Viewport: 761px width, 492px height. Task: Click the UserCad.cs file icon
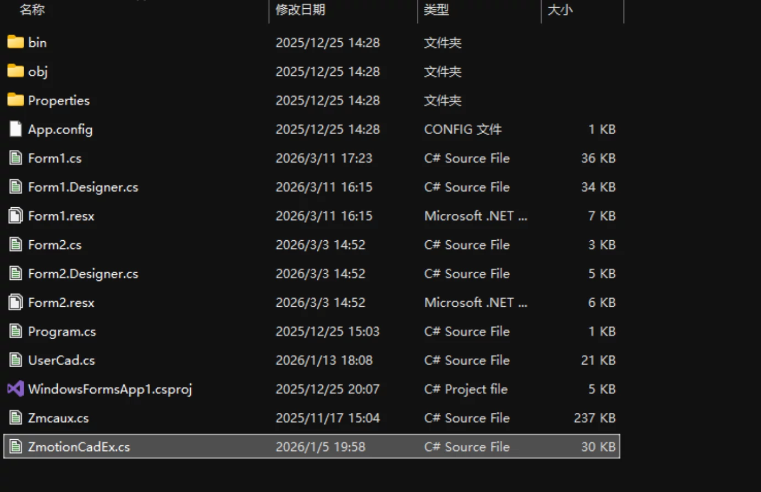[x=15, y=360]
